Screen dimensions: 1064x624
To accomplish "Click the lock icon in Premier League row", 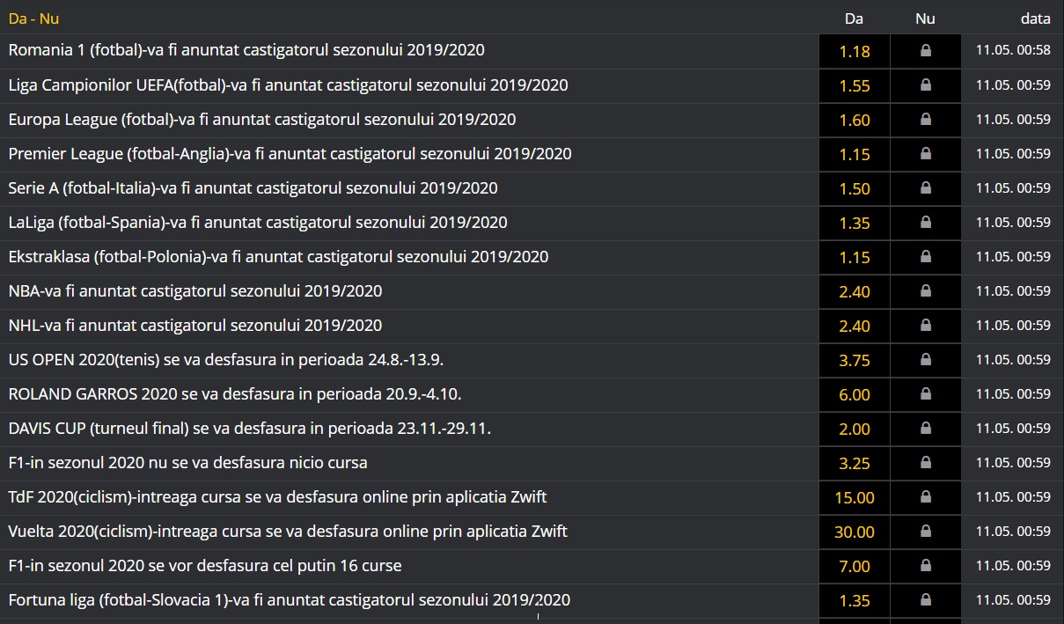I will coord(925,154).
